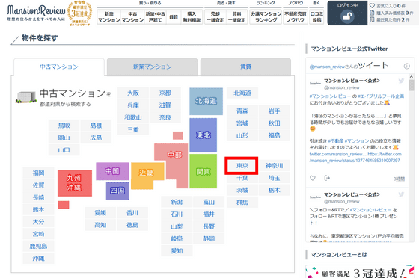The width and height of the screenshot is (419, 278).
Task: Click share icon under first tweet
Action: tap(327, 178)
